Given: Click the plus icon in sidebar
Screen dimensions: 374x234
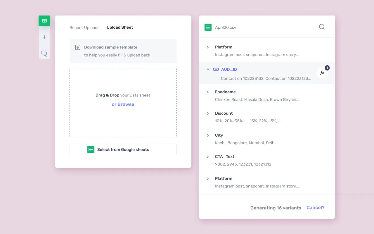Looking at the screenshot, I should (x=44, y=37).
